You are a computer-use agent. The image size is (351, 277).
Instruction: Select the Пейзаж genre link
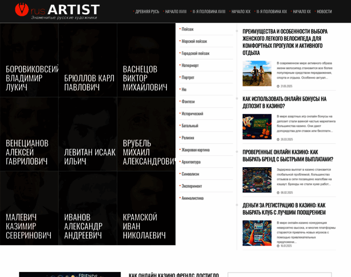188,29
